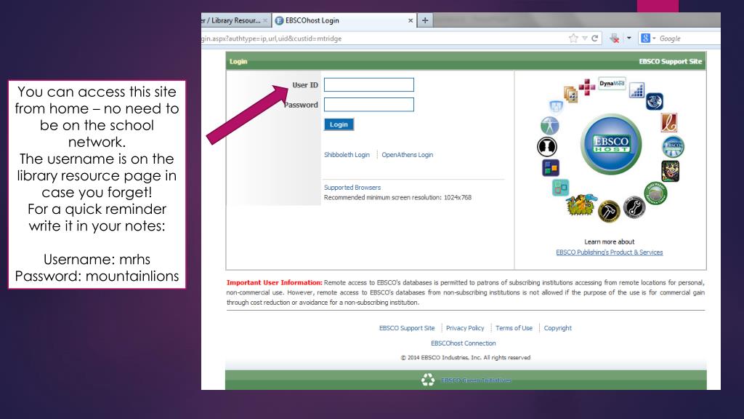This screenshot has height=419, width=744.
Task: Click the 'Recommended minimum screen resolution' text
Action: [397, 198]
